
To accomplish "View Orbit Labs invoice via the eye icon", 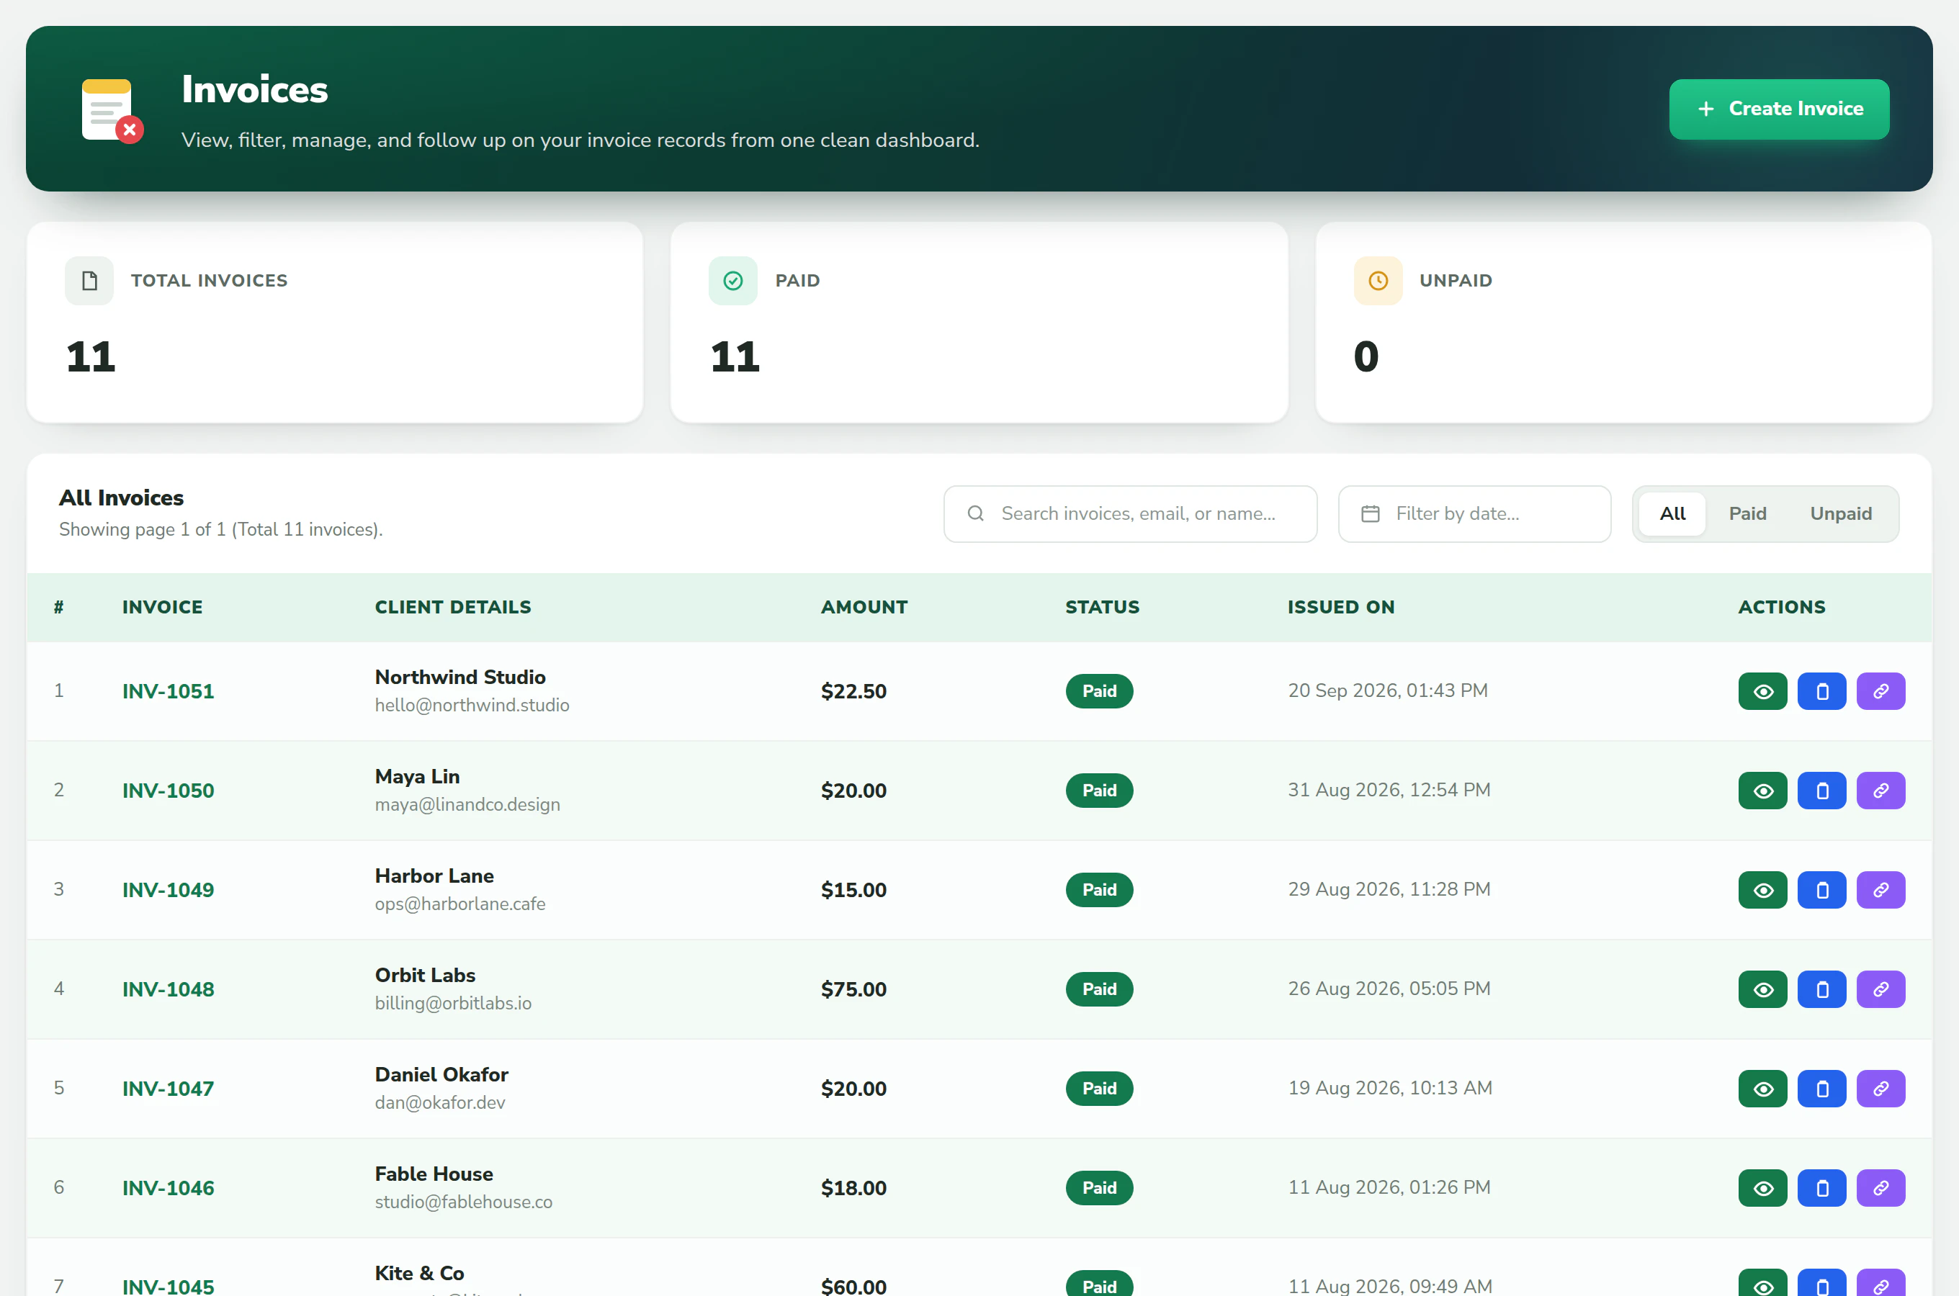I will pos(1762,989).
